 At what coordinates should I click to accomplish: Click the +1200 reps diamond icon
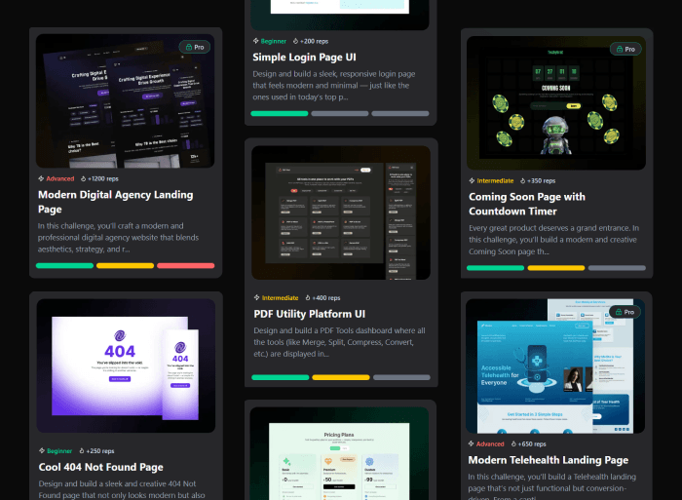(x=82, y=179)
